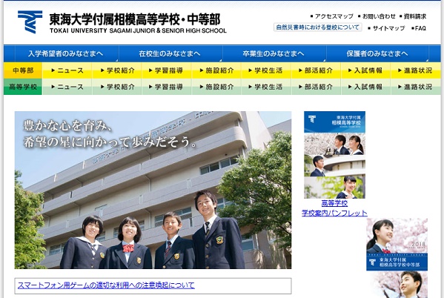
Task: Select 保護者のみなさまへ tab
Action: pos(377,53)
